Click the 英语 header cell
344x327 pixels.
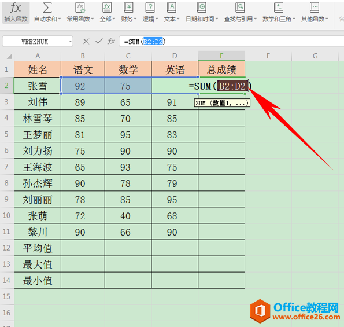[175, 69]
